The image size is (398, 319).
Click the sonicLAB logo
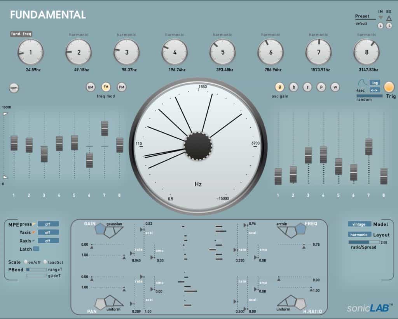tap(370, 308)
